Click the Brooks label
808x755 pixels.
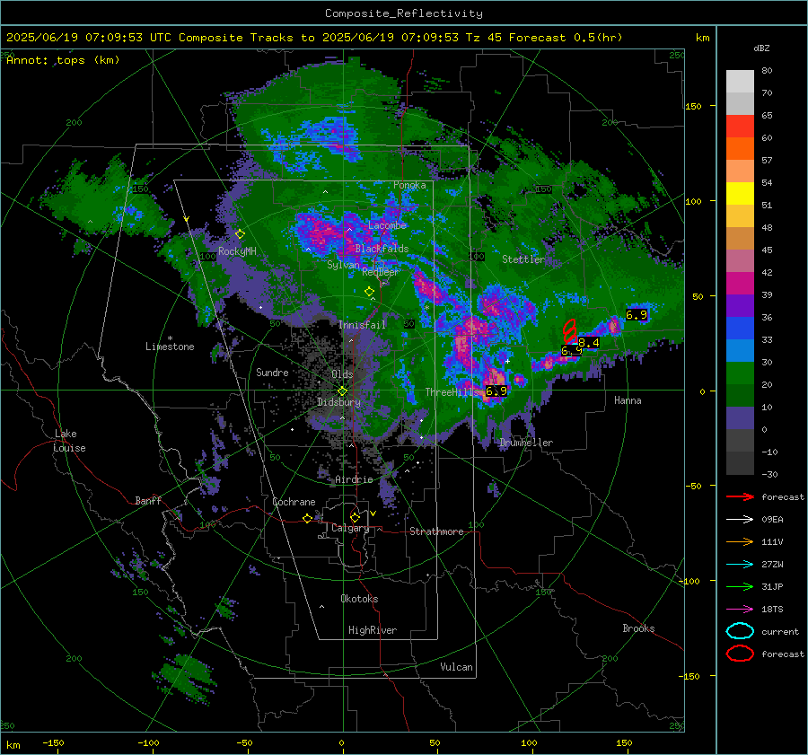pyautogui.click(x=638, y=628)
